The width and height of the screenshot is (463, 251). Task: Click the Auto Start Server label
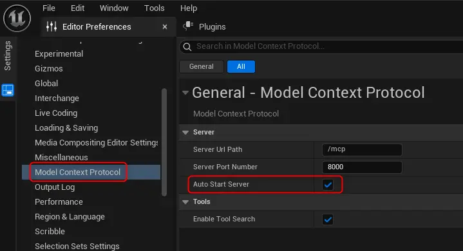point(221,184)
